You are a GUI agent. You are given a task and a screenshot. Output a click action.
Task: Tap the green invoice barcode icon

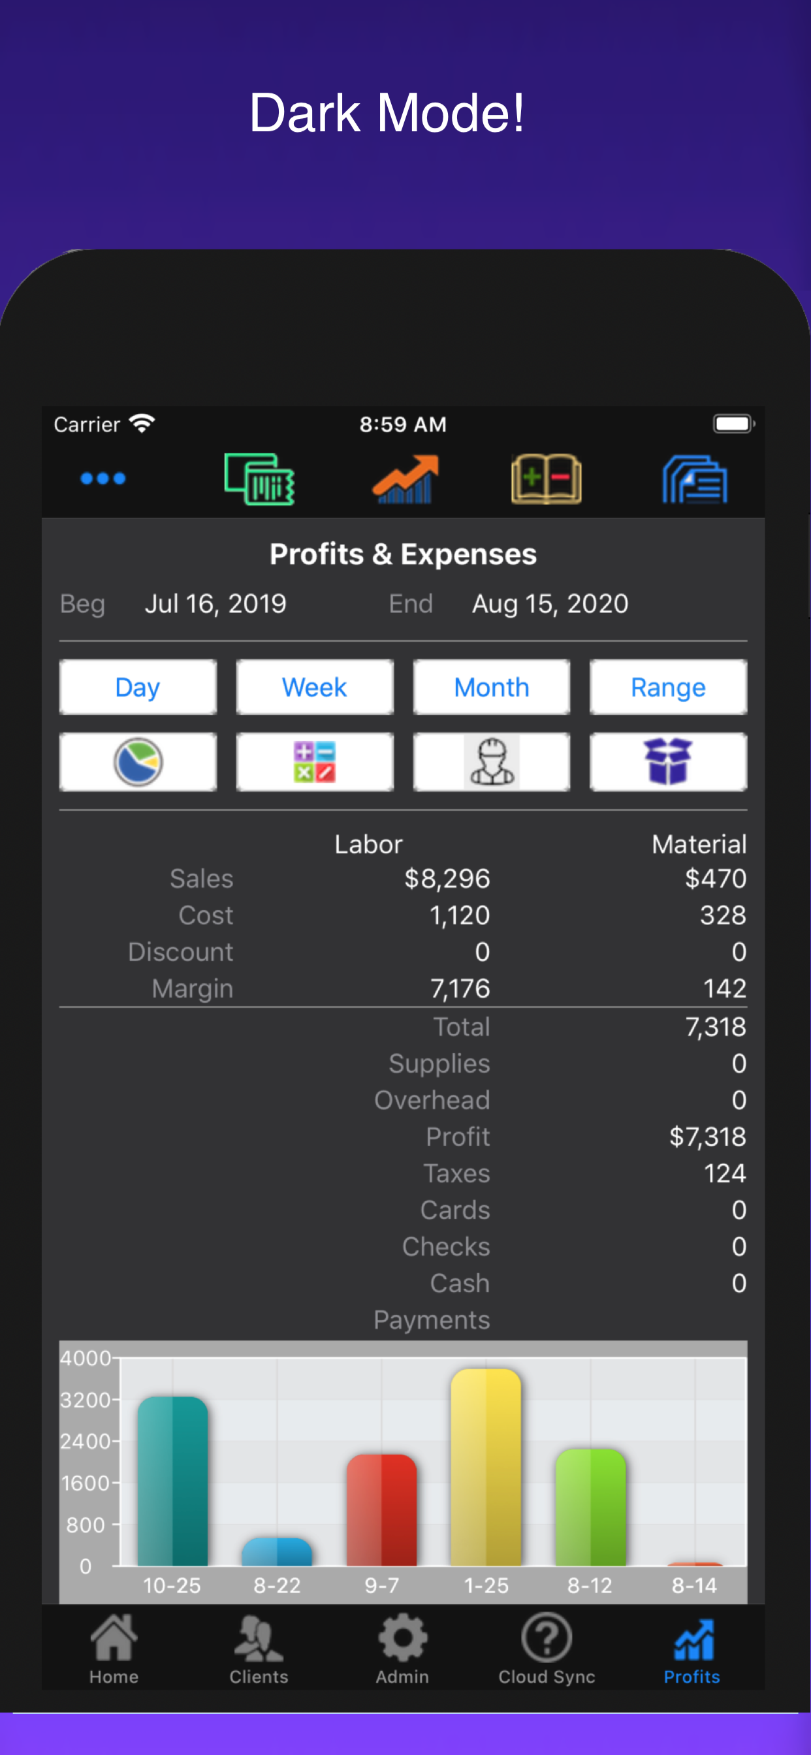[x=260, y=479]
